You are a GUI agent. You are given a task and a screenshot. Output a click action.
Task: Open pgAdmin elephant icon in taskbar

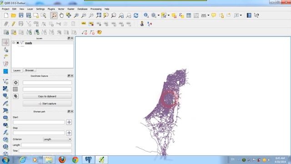pos(88,160)
